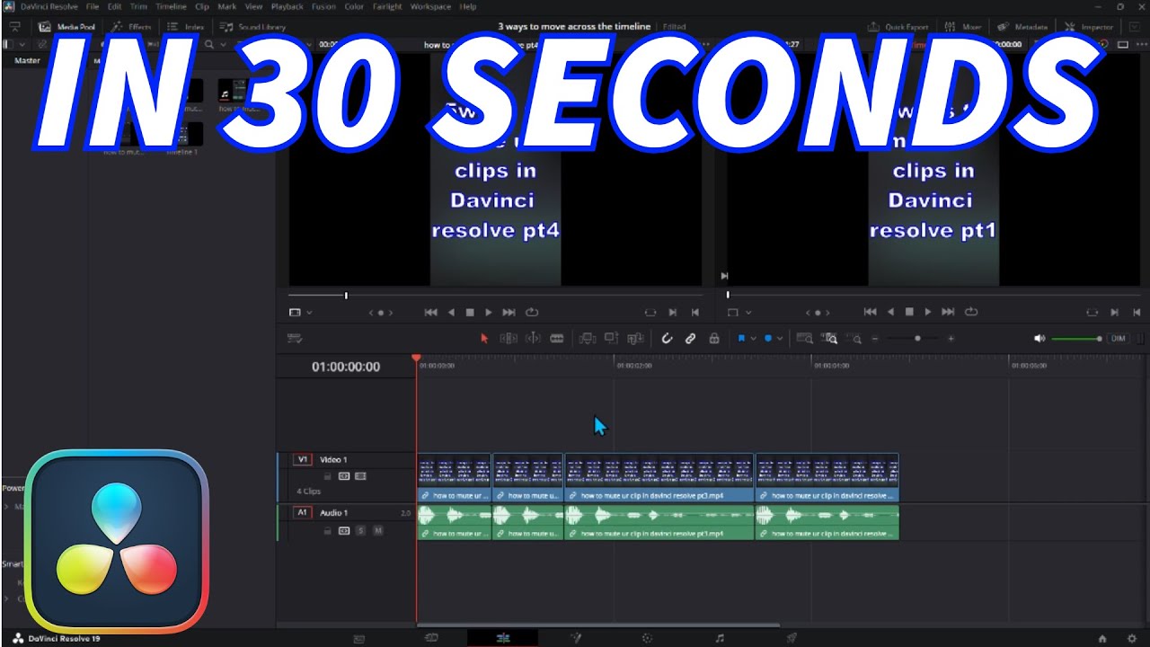Toggle the Position Lock padlock icon
The height and width of the screenshot is (647, 1150).
(714, 339)
